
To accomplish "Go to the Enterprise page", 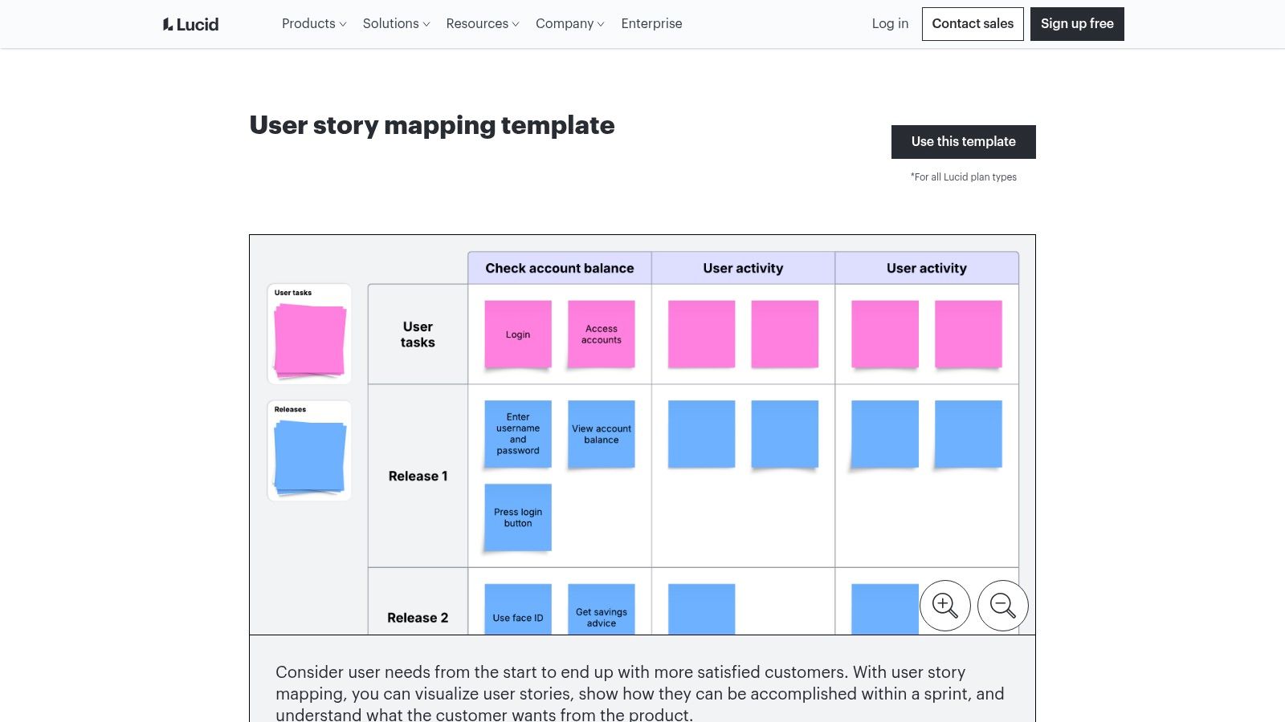I will 651,24.
